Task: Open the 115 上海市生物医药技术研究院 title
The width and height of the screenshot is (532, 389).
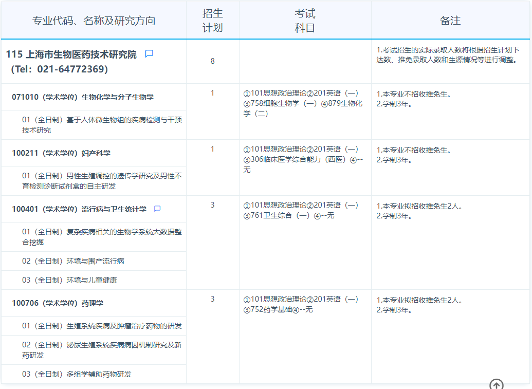Action: (71, 54)
